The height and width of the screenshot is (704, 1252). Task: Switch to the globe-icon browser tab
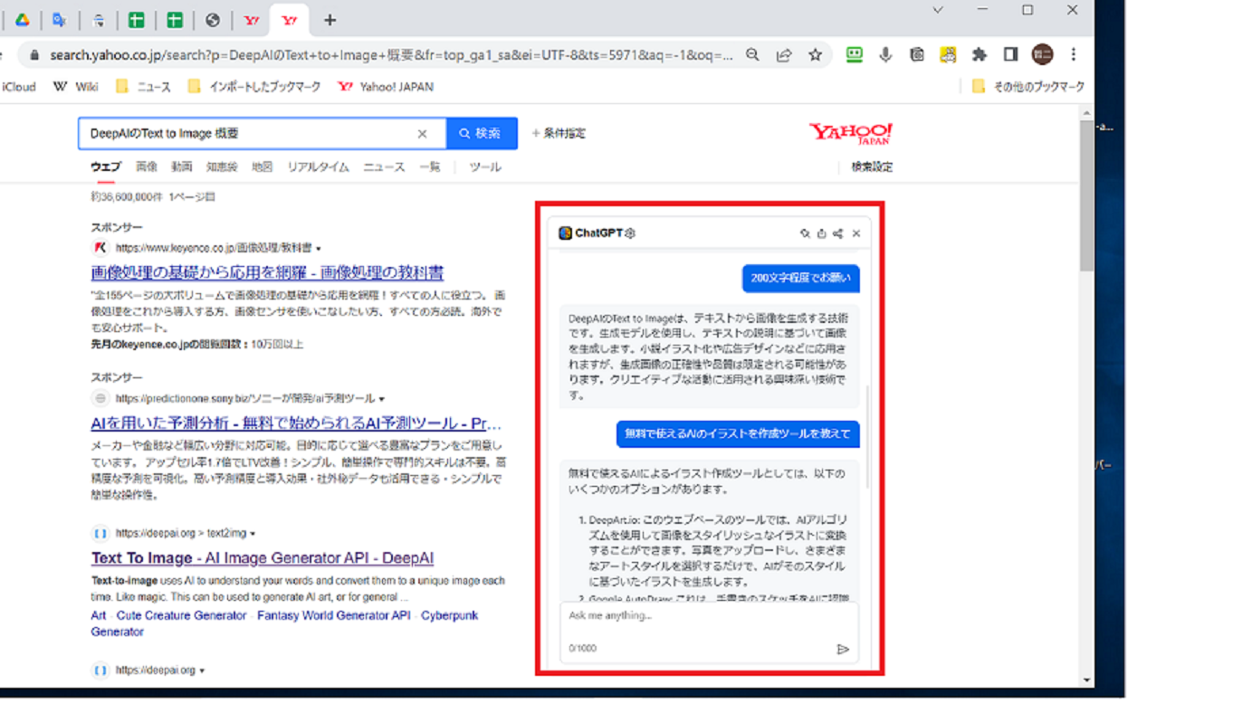pyautogui.click(x=213, y=20)
